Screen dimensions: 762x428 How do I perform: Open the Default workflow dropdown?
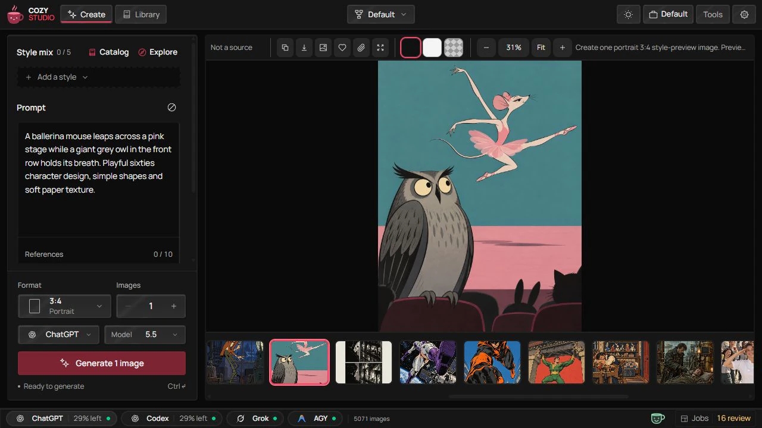tap(381, 14)
